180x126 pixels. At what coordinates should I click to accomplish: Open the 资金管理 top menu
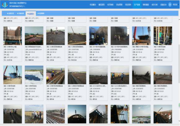[x=119, y=5]
